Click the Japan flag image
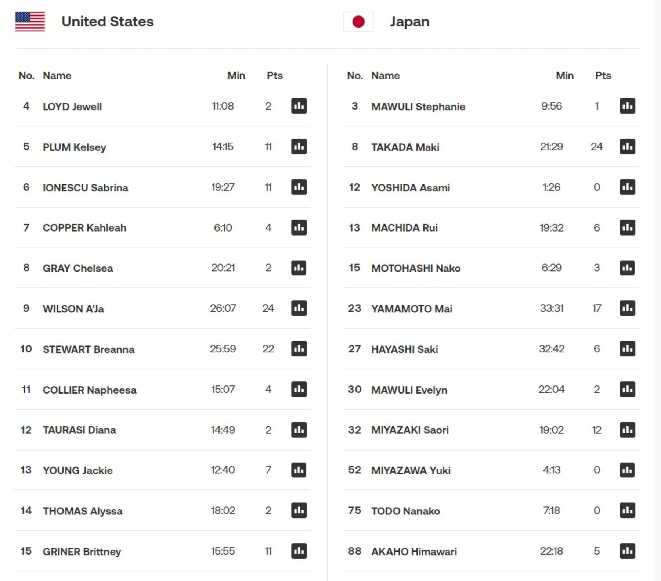 (358, 21)
